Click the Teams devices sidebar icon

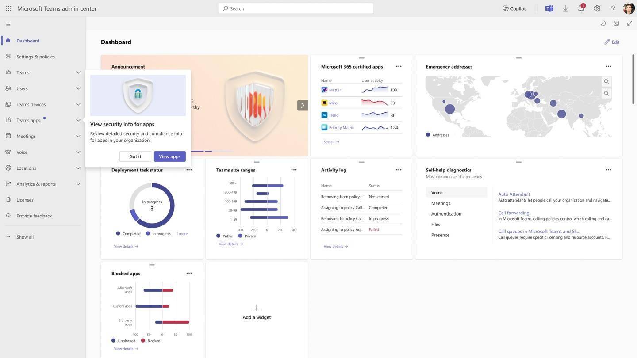[8, 104]
